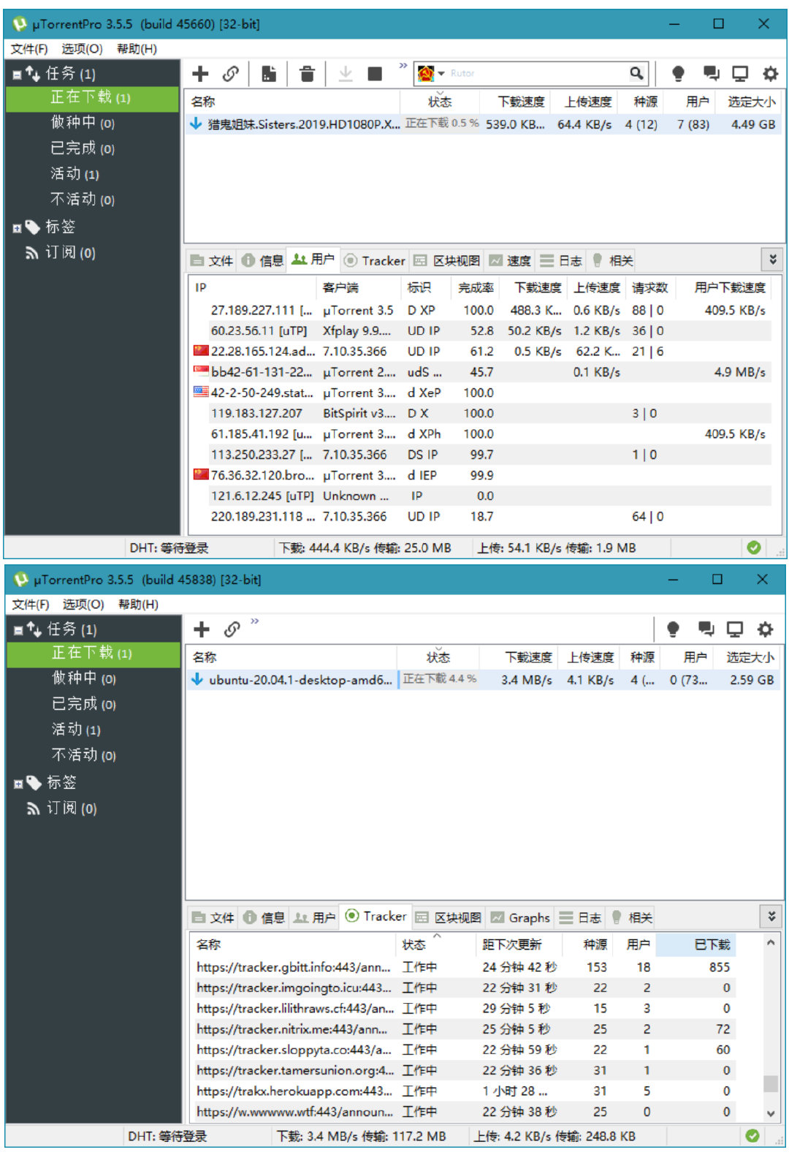Collapse the detail pane using chevron button, build 45838 window

coord(771,917)
